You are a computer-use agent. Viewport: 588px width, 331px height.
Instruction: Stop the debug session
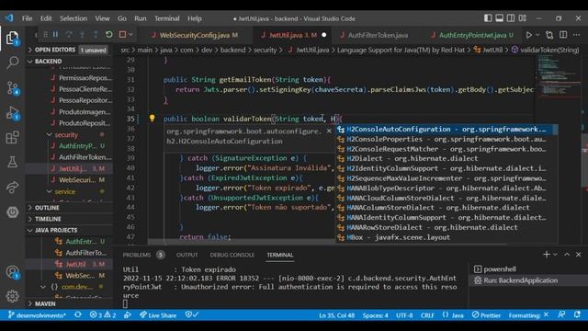[122, 35]
